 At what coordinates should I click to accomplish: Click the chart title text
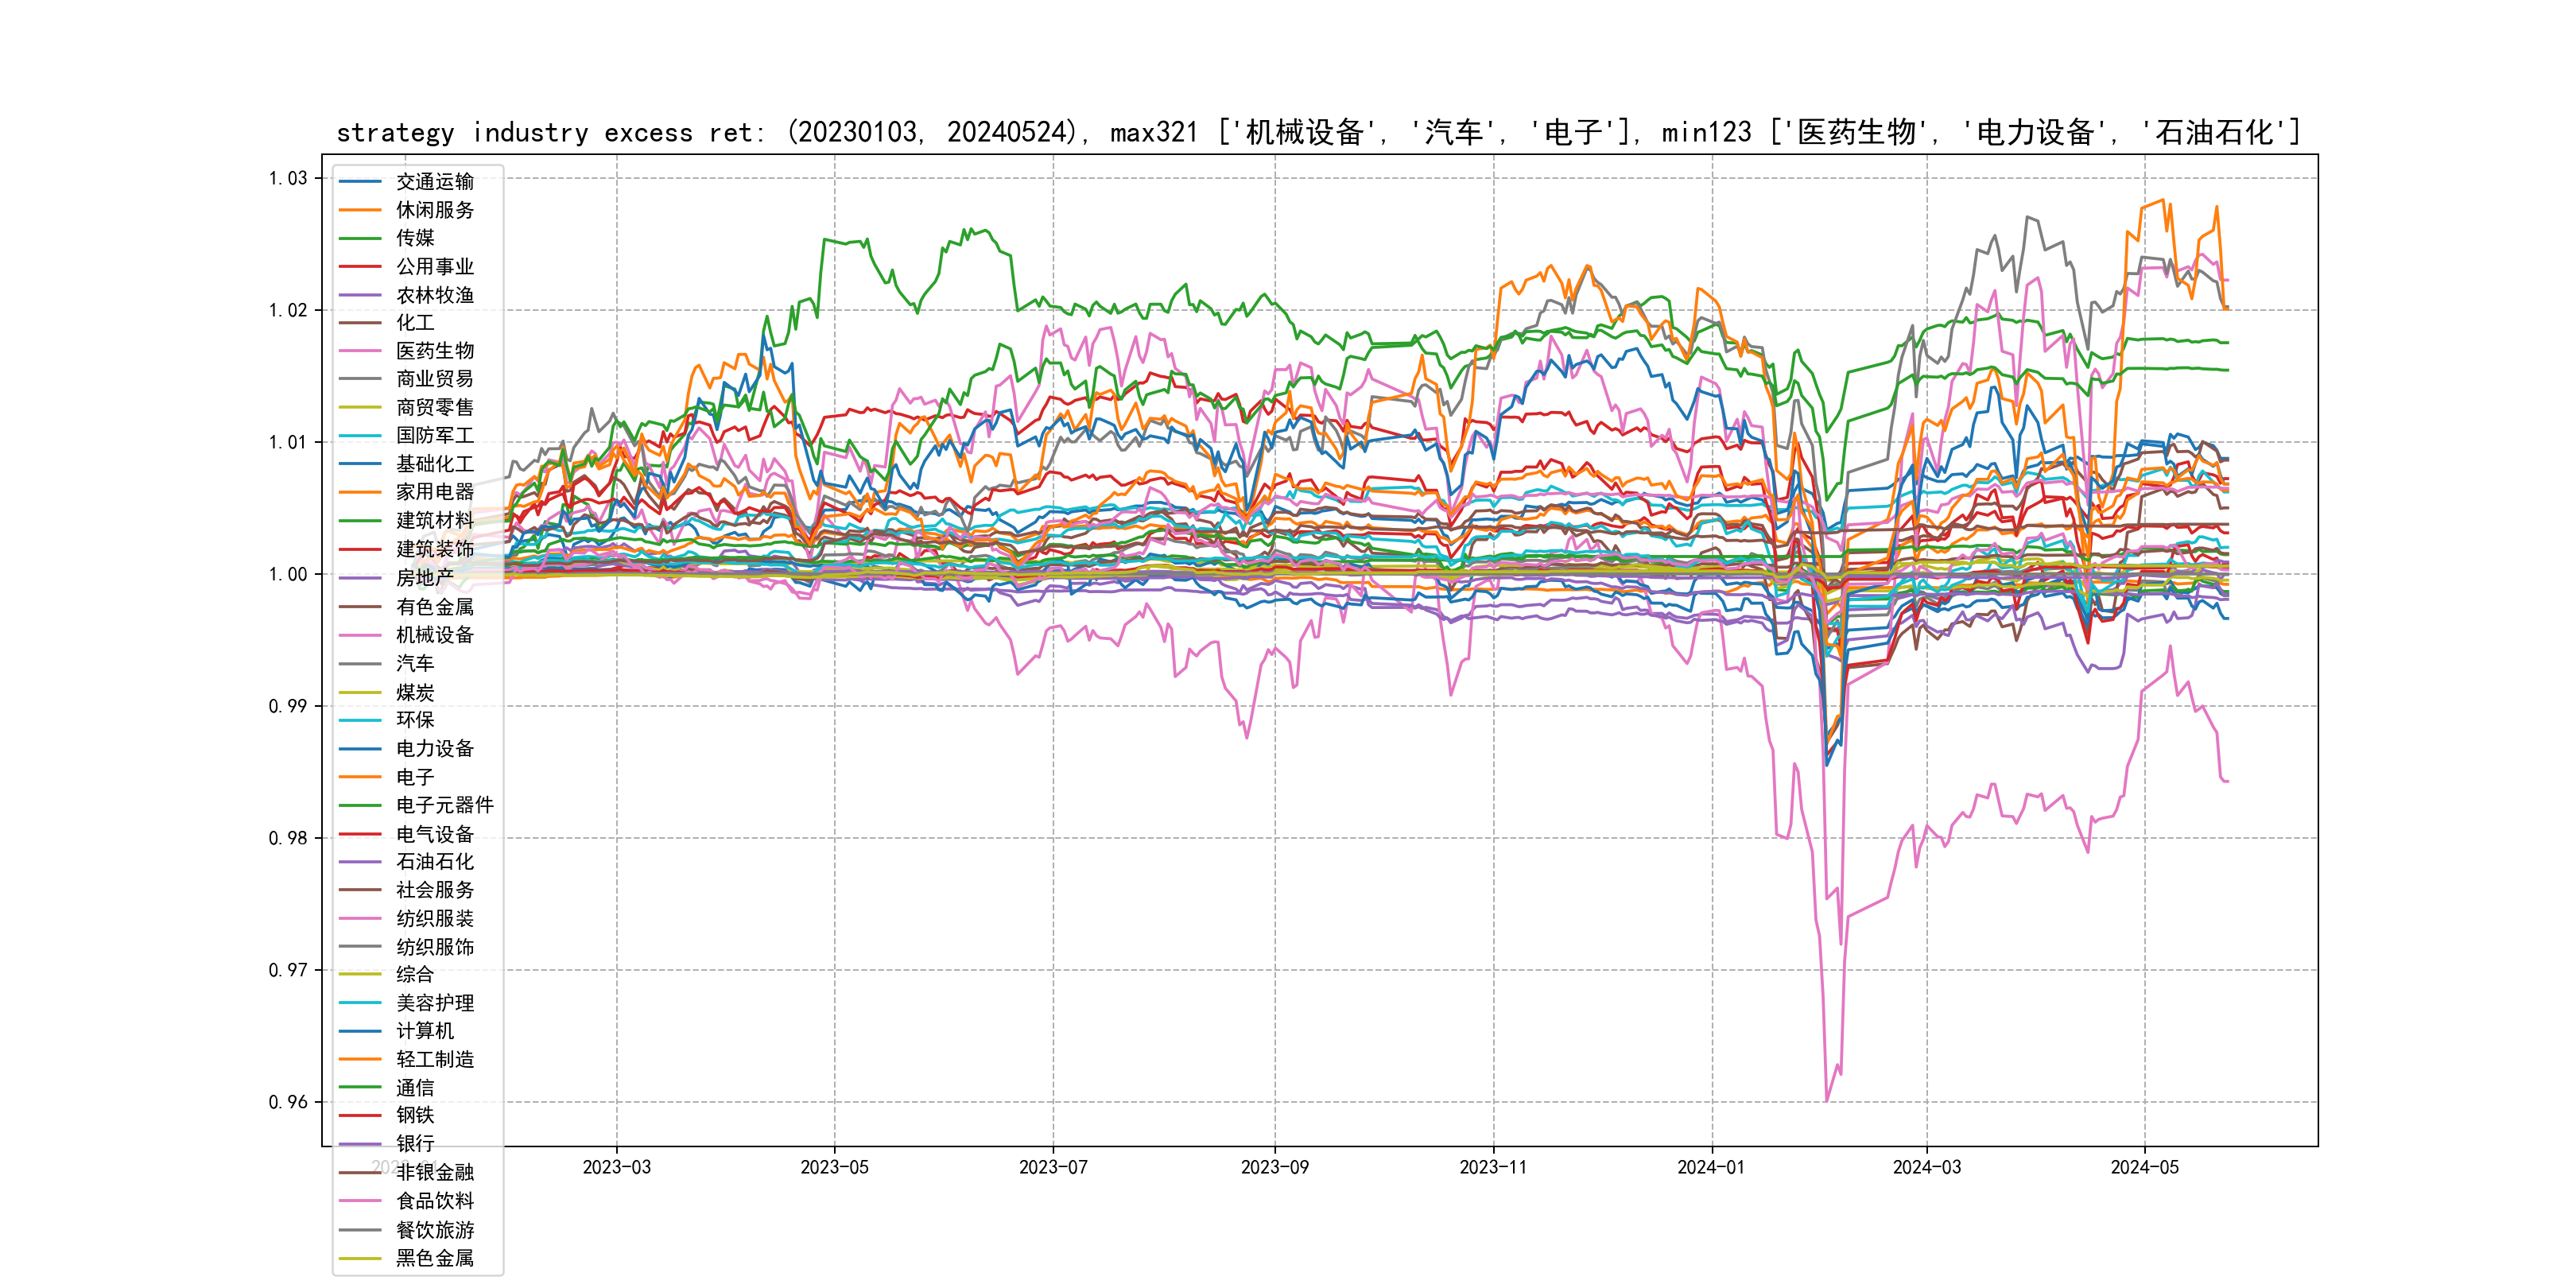[1318, 132]
